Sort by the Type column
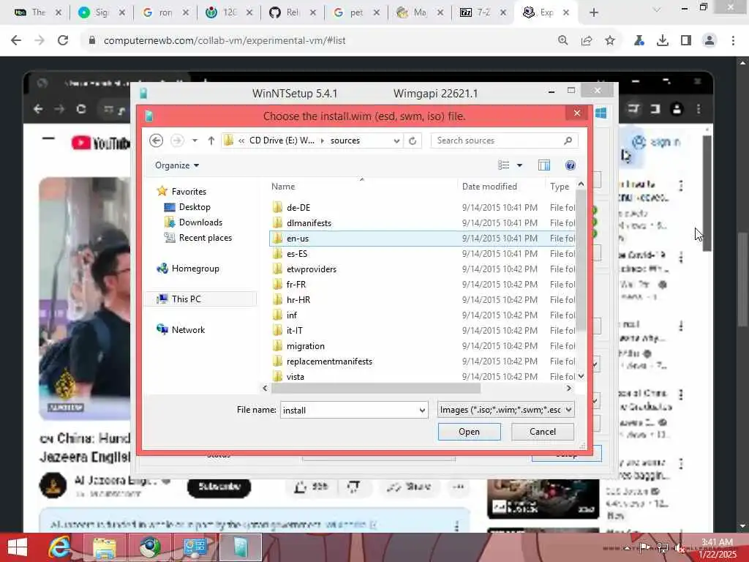The image size is (749, 562). click(560, 187)
